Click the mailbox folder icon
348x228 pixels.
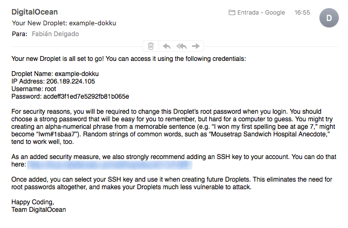click(232, 12)
